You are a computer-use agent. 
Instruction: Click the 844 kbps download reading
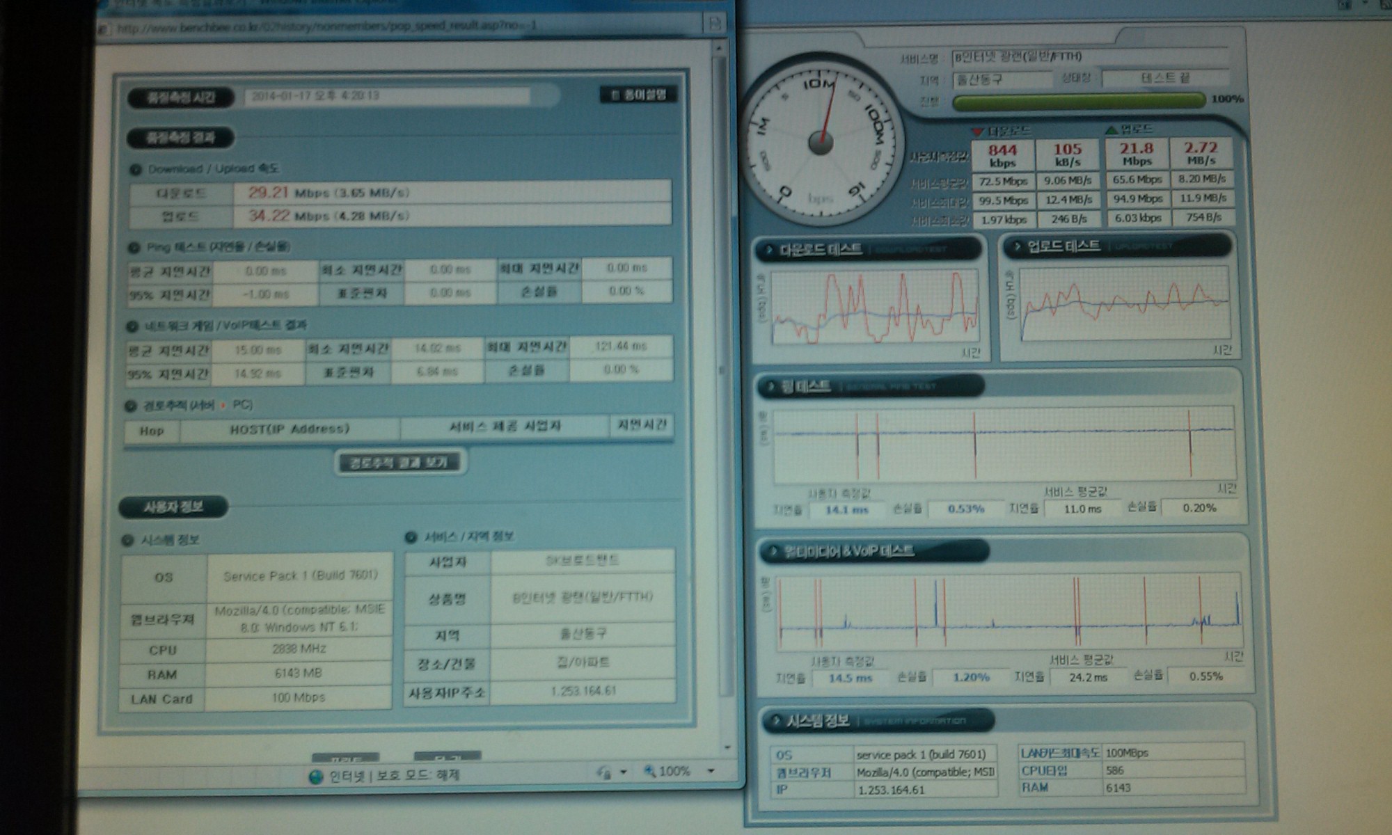click(1002, 155)
